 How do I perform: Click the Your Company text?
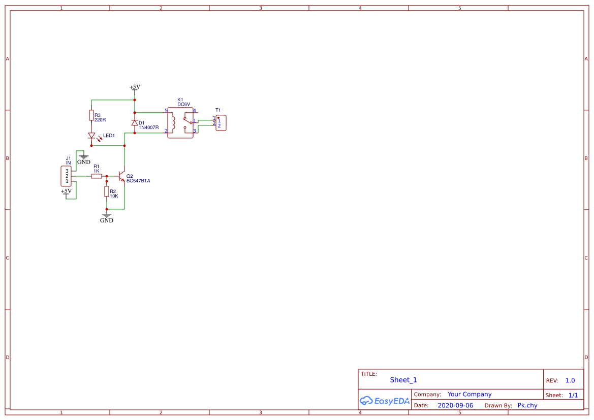click(469, 394)
